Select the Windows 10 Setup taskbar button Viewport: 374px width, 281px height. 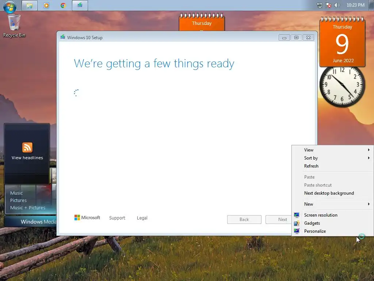[x=80, y=5]
